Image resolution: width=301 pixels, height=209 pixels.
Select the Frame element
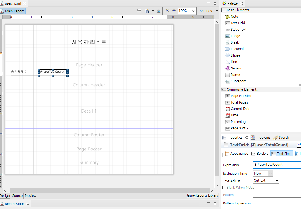click(233, 75)
